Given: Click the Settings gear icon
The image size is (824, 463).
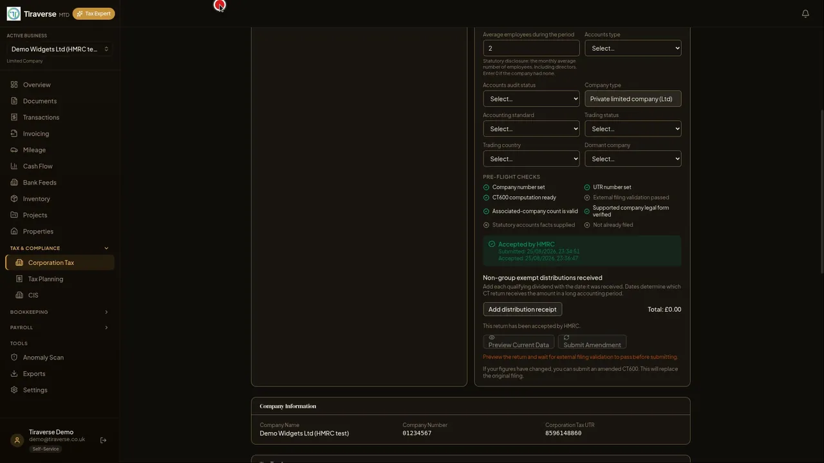Looking at the screenshot, I should pos(14,390).
